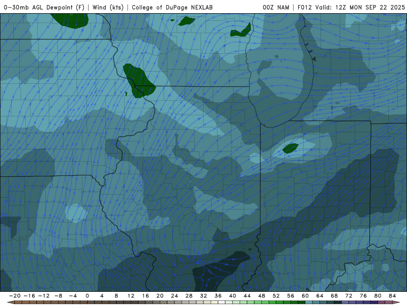Click the legend value '24'
Screen dimensions: 407x305
click(x=175, y=296)
